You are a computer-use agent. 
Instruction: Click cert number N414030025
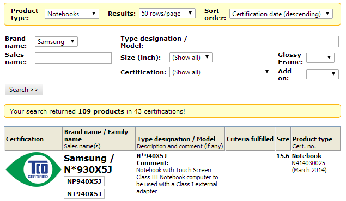coord(308,163)
